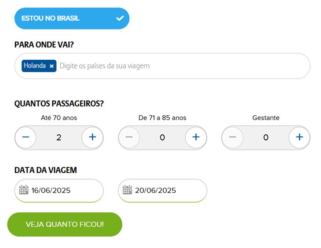
Task: Toggle the Estou no Brasil option
Action: (72, 18)
